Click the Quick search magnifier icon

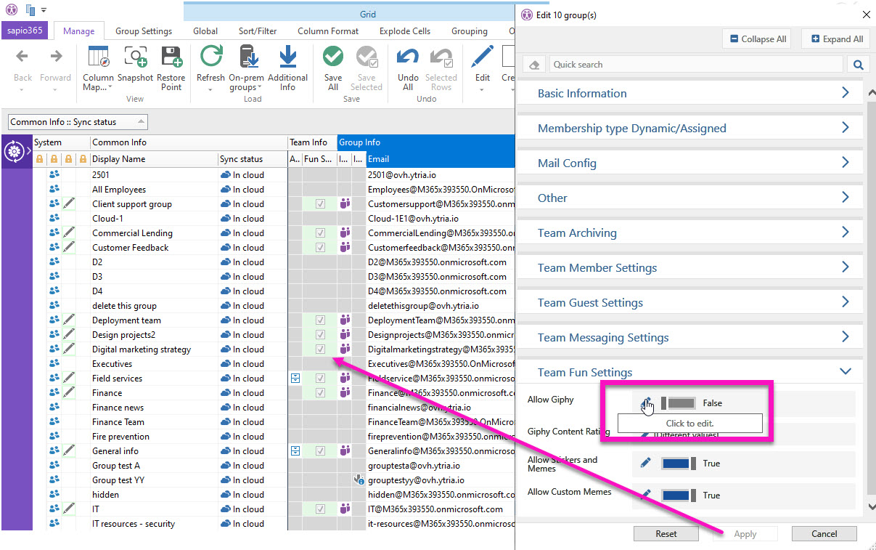858,65
